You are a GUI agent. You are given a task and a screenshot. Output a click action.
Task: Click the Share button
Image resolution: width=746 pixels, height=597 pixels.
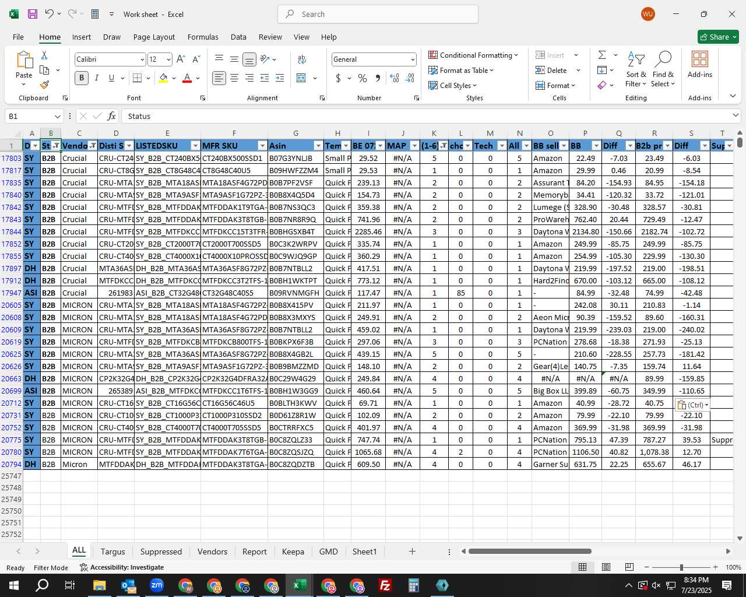click(x=719, y=37)
